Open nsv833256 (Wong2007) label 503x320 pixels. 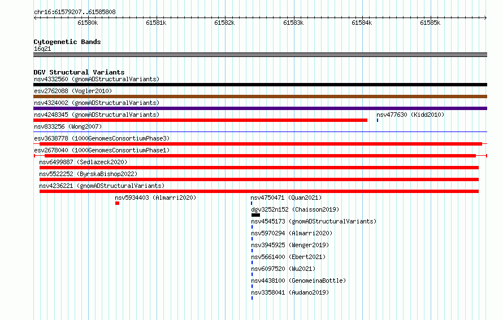coord(68,126)
